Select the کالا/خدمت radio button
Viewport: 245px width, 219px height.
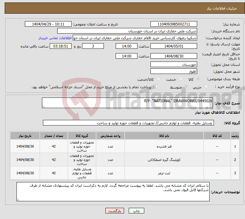(159, 79)
